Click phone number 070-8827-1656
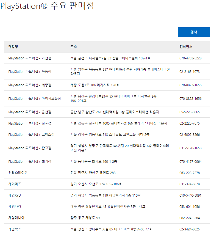The width and height of the screenshot is (211, 234). 190,85
